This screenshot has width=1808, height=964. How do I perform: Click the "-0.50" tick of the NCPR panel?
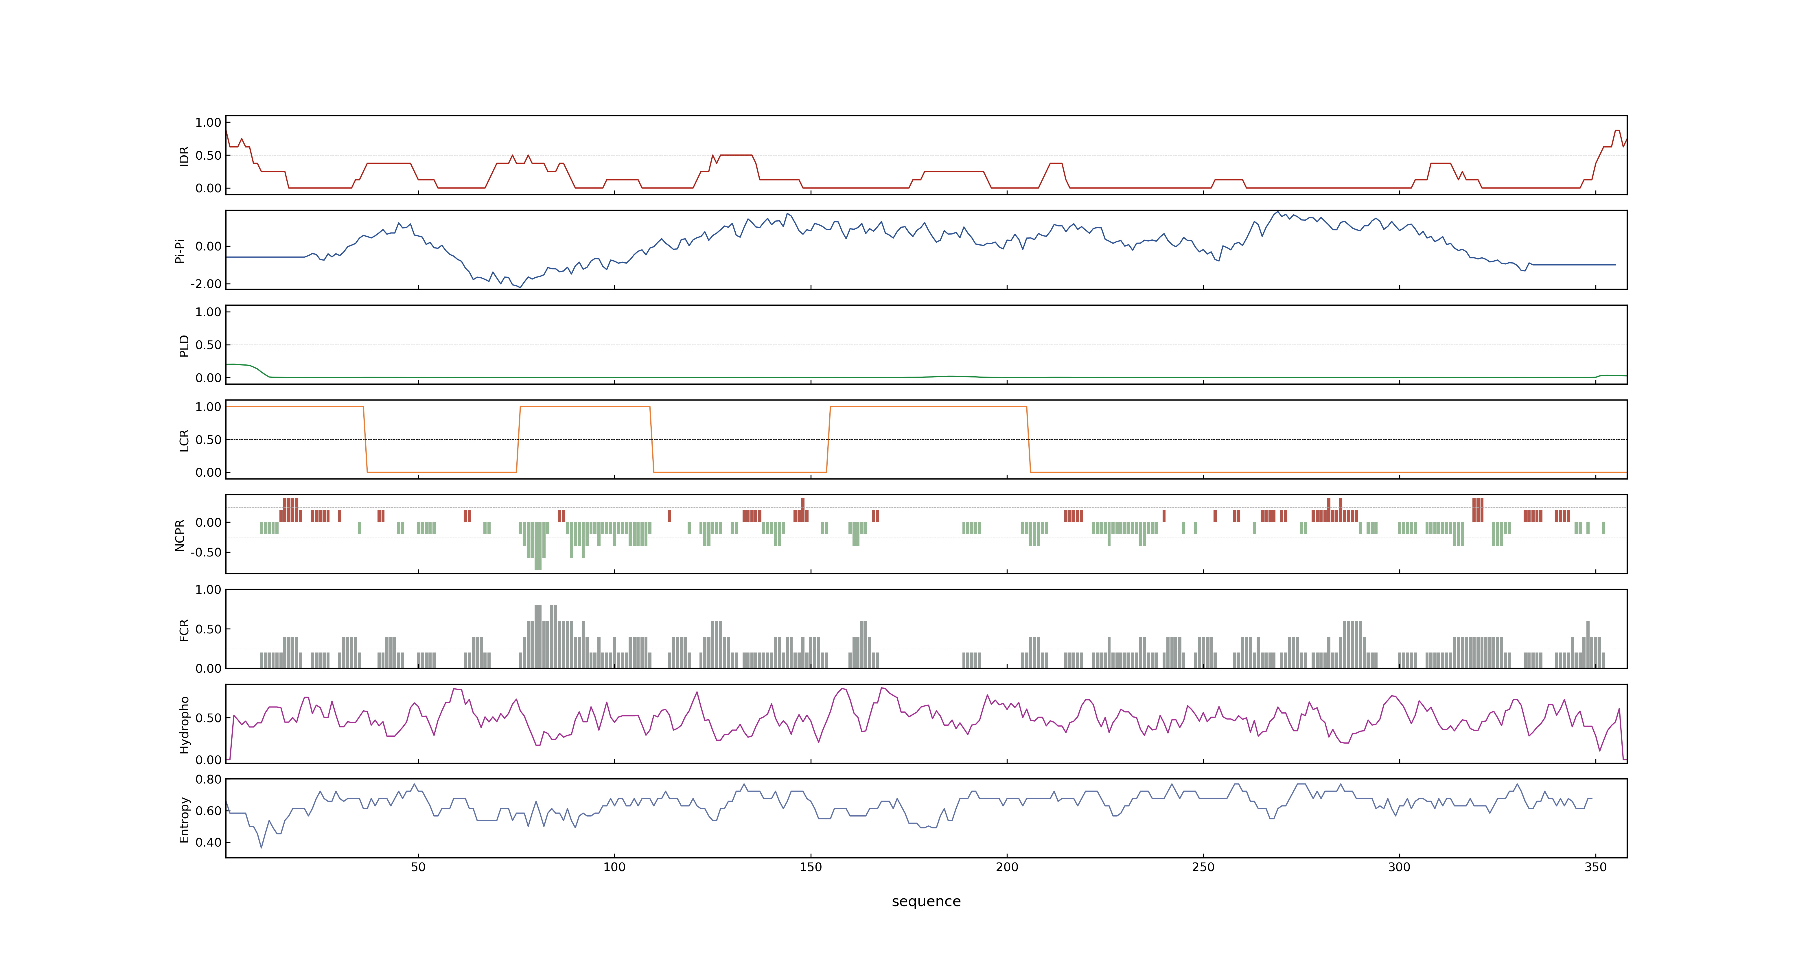(206, 552)
